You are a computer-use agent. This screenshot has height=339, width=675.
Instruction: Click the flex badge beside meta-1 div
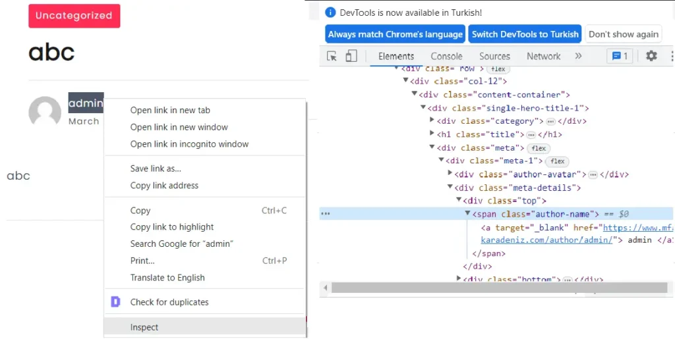click(558, 161)
